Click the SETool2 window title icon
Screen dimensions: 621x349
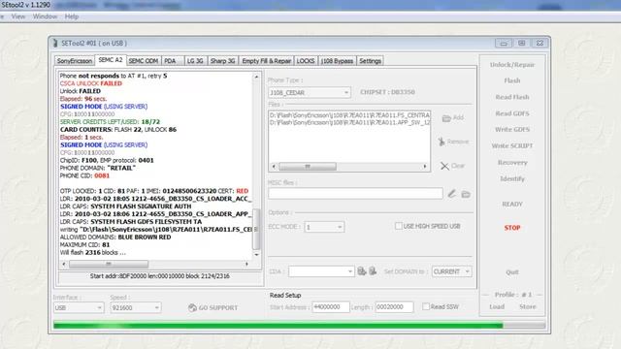[55, 43]
